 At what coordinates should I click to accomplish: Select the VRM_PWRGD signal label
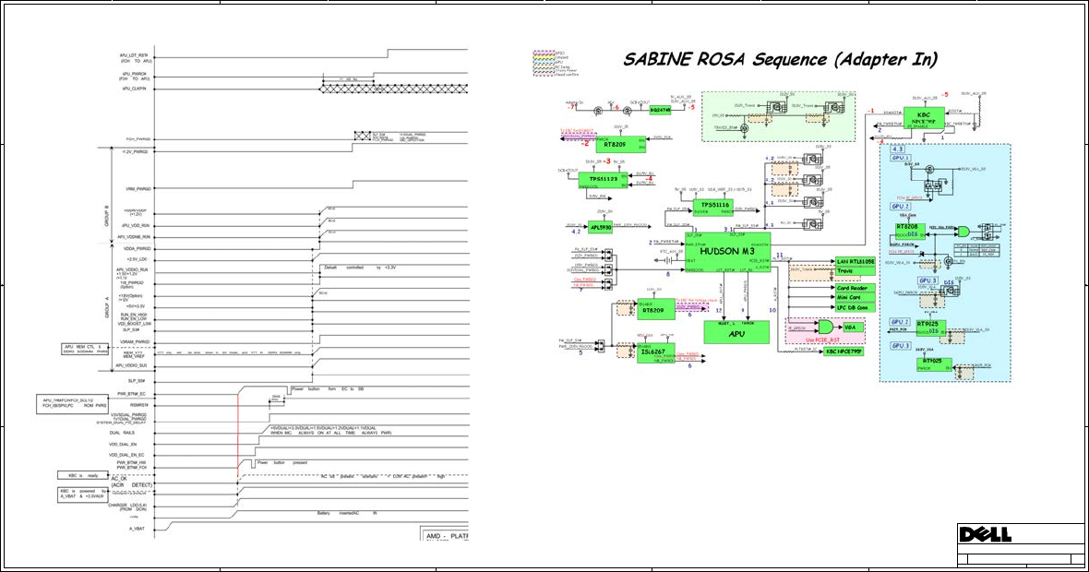(x=138, y=189)
